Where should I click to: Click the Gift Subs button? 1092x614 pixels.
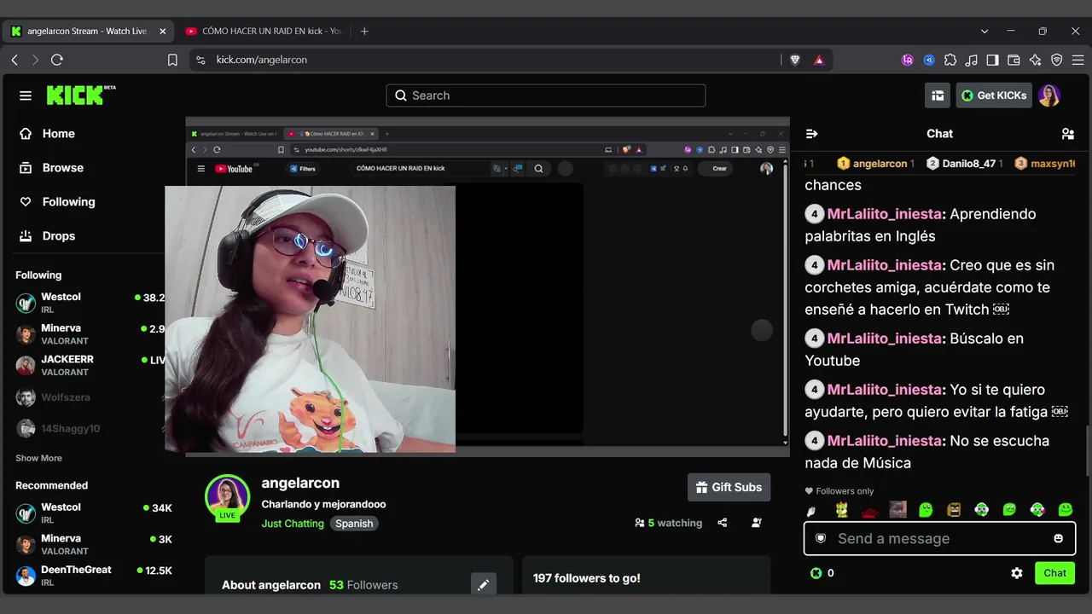click(x=729, y=487)
